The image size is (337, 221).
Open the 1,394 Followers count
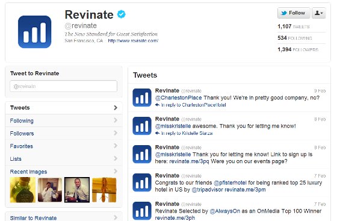tap(298, 49)
